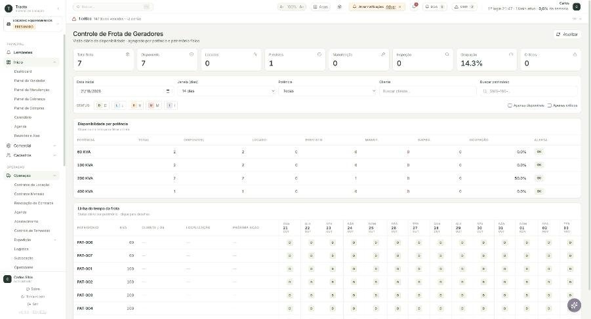Open Dashboard in sidebar
Image resolution: width=591 pixels, height=319 pixels.
[x=23, y=71]
